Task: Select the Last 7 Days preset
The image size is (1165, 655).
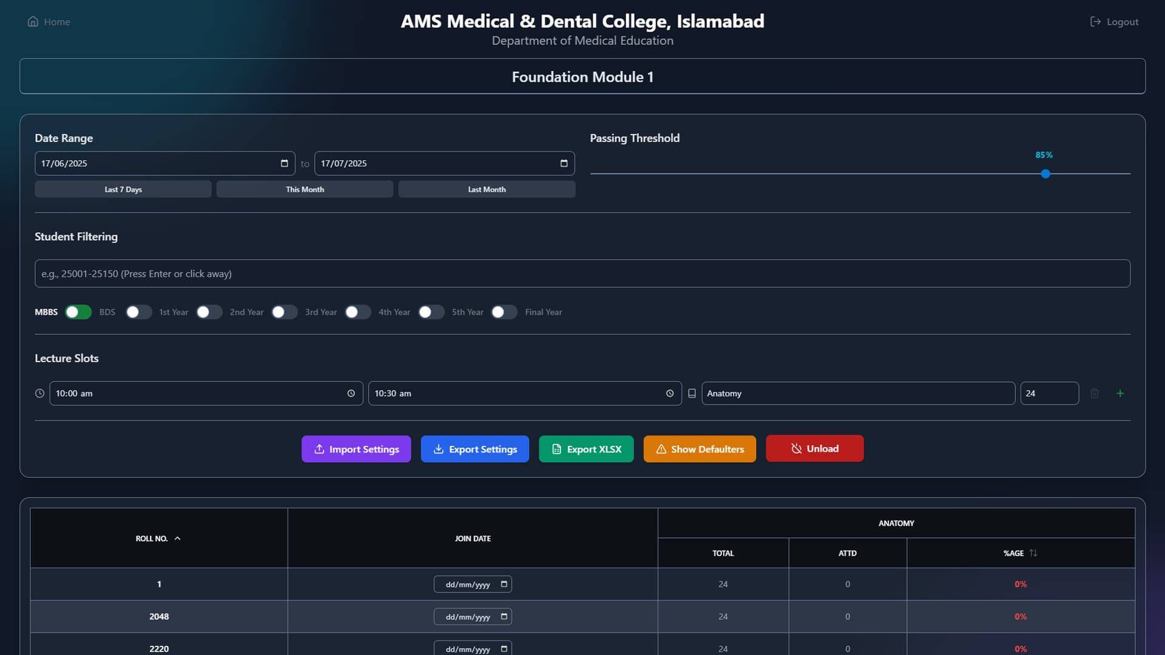Action: pyautogui.click(x=123, y=189)
